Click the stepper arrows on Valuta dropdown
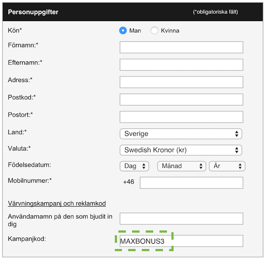Viewport: 265px width, 260px height. [237, 150]
